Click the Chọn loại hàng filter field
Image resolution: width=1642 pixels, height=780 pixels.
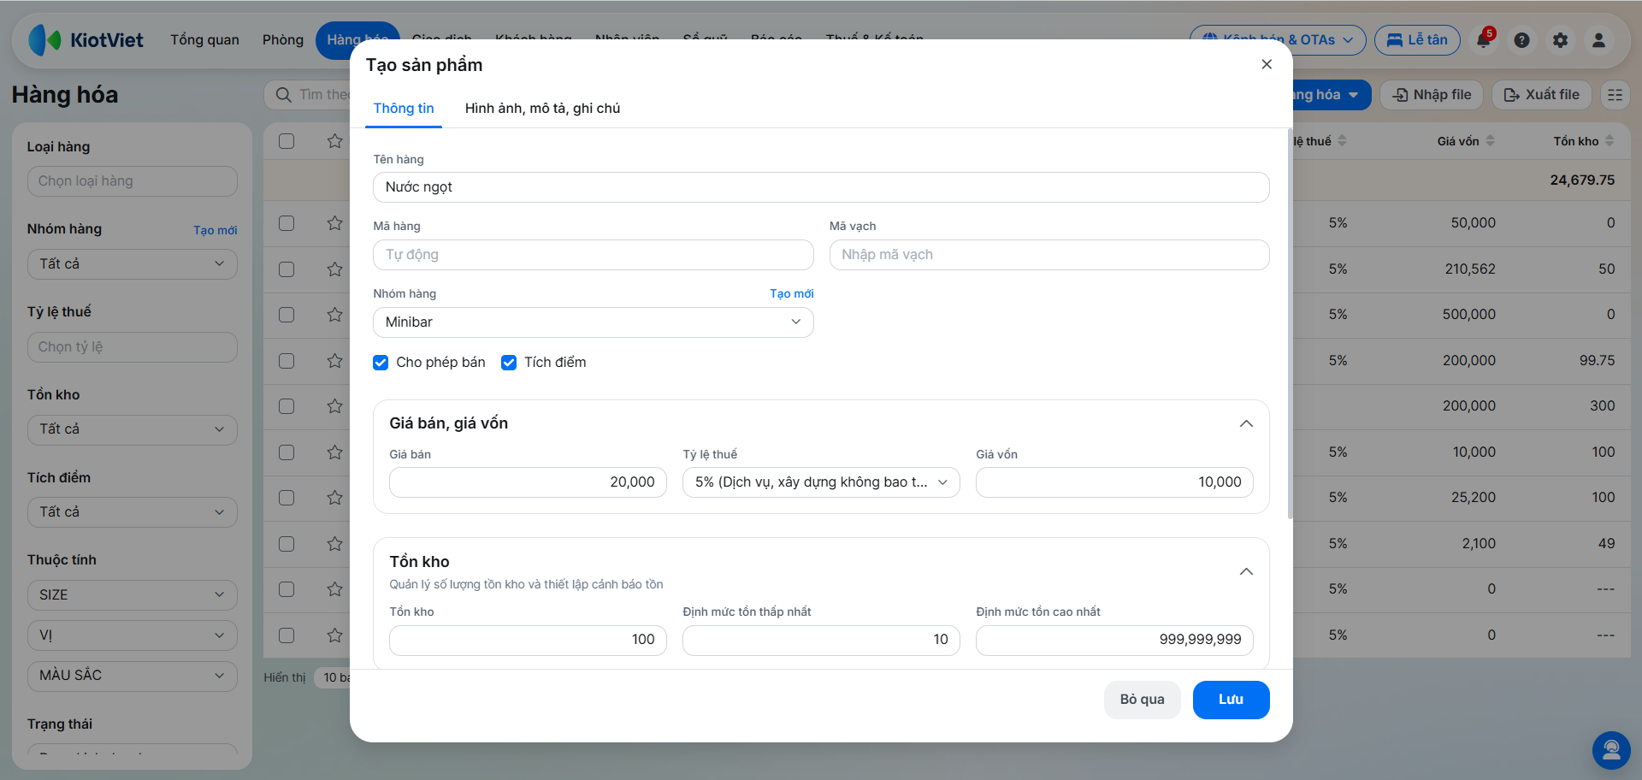pos(133,181)
